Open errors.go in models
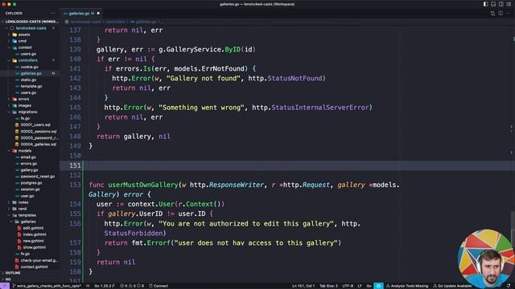Viewport: 515px width, 289px height. click(29, 164)
